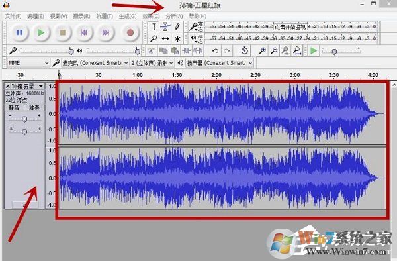This screenshot has height=261, width=397.
Task: Click the Undo arrow icon
Action: 215,51
